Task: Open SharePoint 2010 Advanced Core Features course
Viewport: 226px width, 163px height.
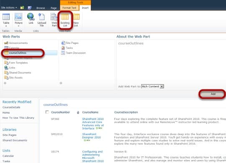Action: (93, 124)
